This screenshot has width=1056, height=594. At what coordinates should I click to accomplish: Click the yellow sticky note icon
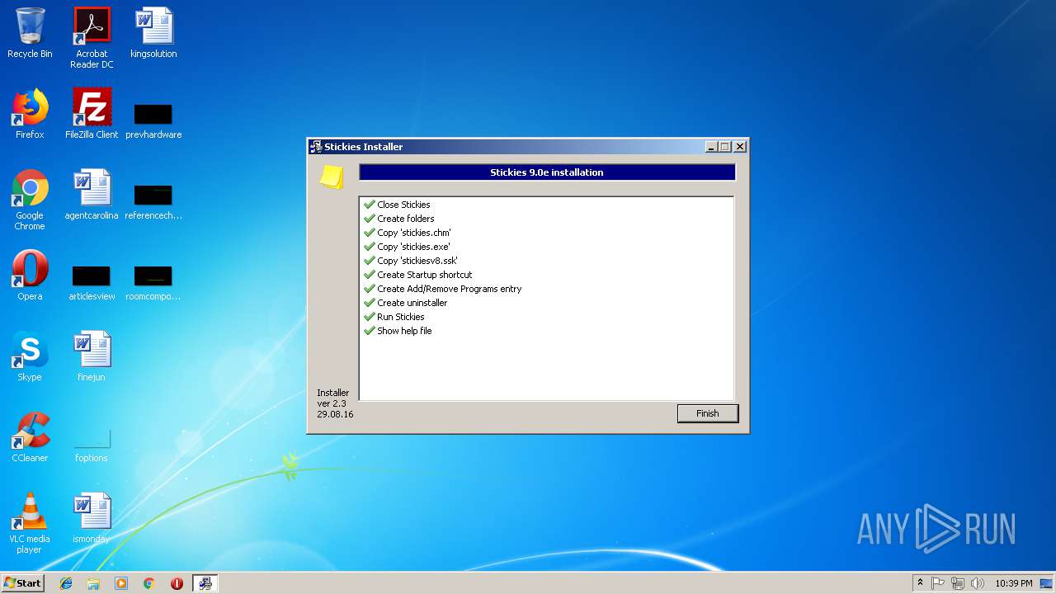[332, 177]
